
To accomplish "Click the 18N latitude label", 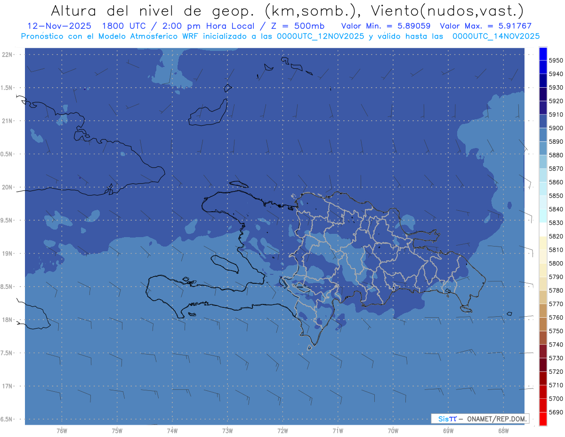I will 8,320.
